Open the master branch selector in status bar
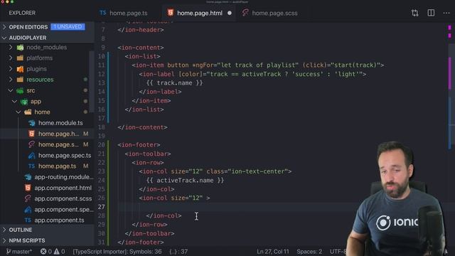Image resolution: width=455 pixels, height=256 pixels. pyautogui.click(x=19, y=251)
